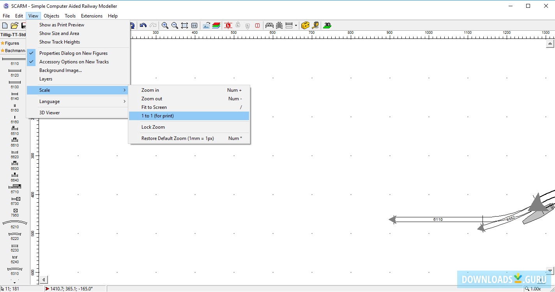Select the Bachmann library entry

(x=13, y=51)
